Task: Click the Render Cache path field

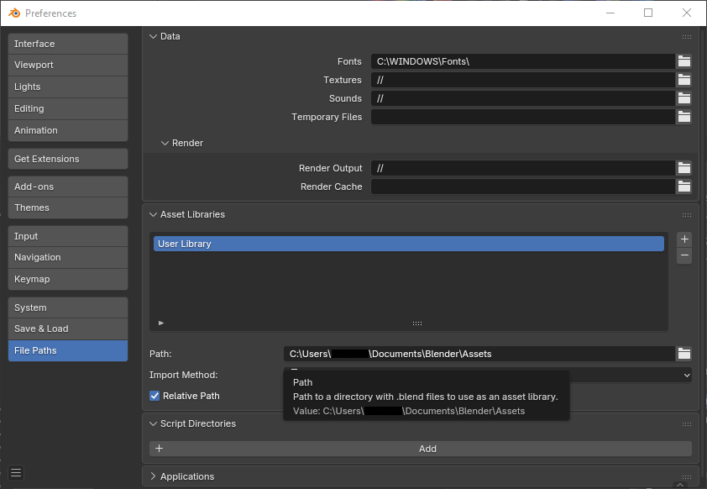Action: (523, 187)
